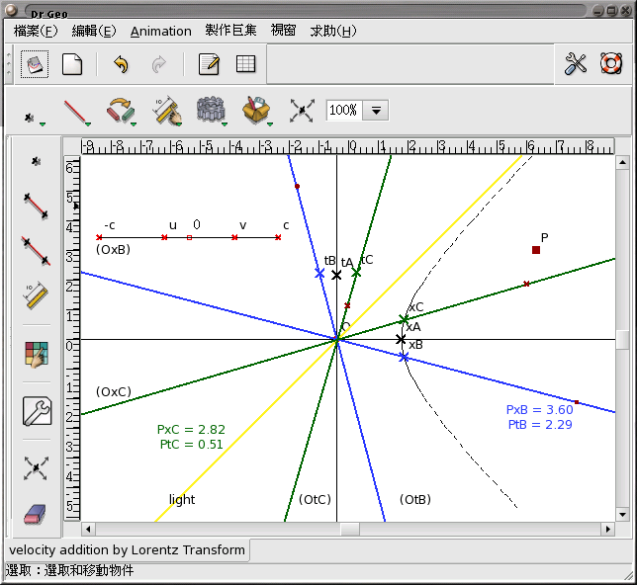Select the red line tools icon in toolbar
Viewport: 637px width, 585px height.
point(75,111)
